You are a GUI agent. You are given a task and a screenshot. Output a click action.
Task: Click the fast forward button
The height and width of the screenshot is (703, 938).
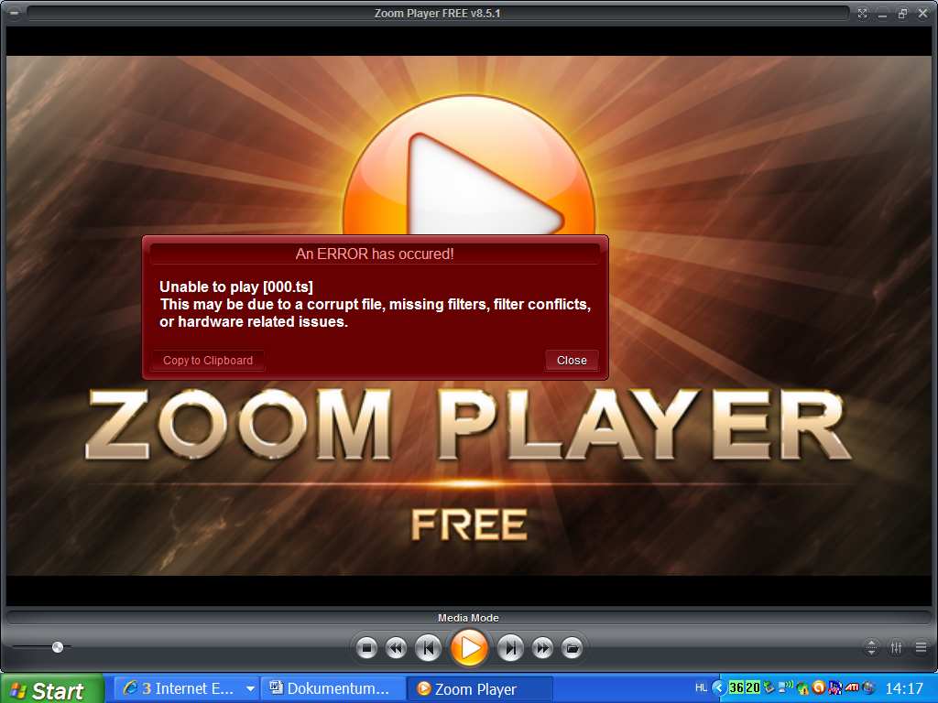(542, 648)
